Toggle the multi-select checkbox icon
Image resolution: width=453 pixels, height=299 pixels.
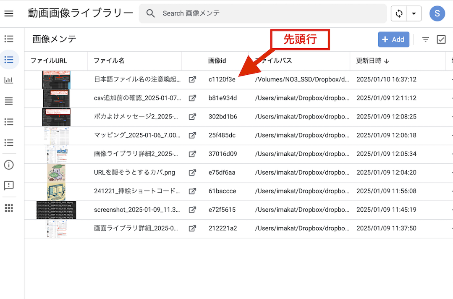441,39
